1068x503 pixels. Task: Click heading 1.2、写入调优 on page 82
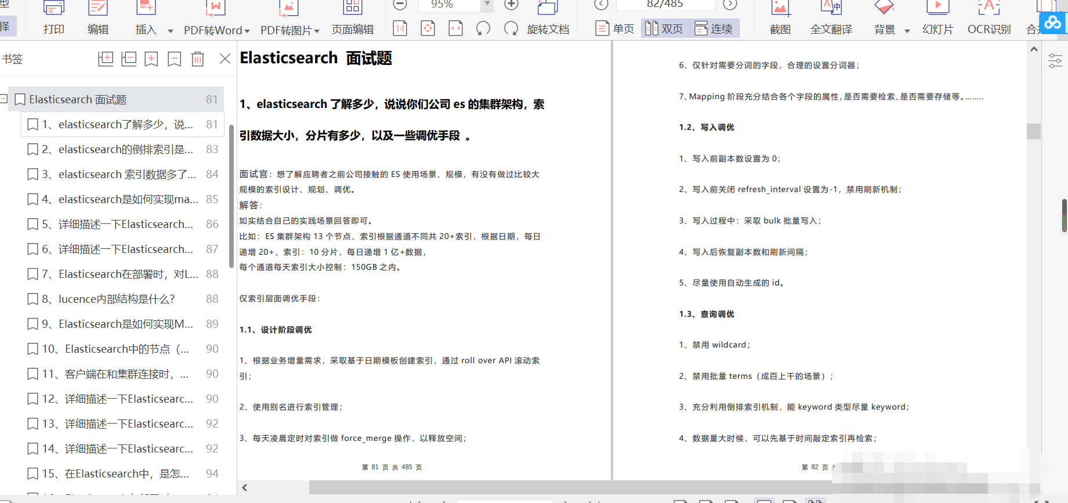point(707,127)
